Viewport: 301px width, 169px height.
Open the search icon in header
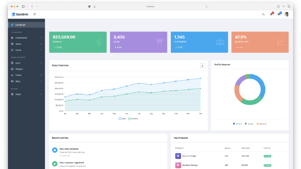263,14
